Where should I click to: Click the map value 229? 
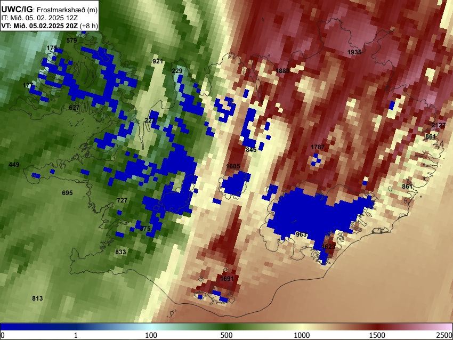tap(177, 71)
